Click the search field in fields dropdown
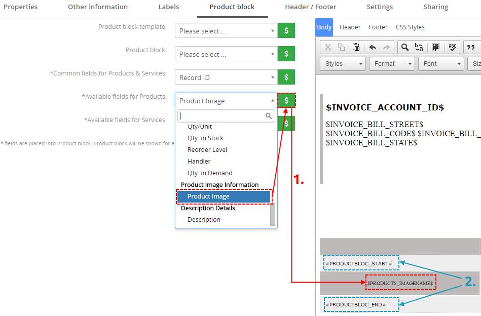 click(222, 116)
